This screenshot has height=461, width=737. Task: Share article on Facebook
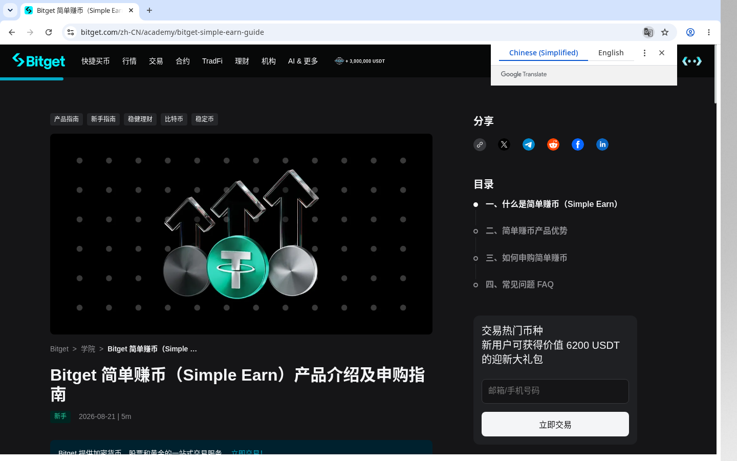(x=578, y=144)
